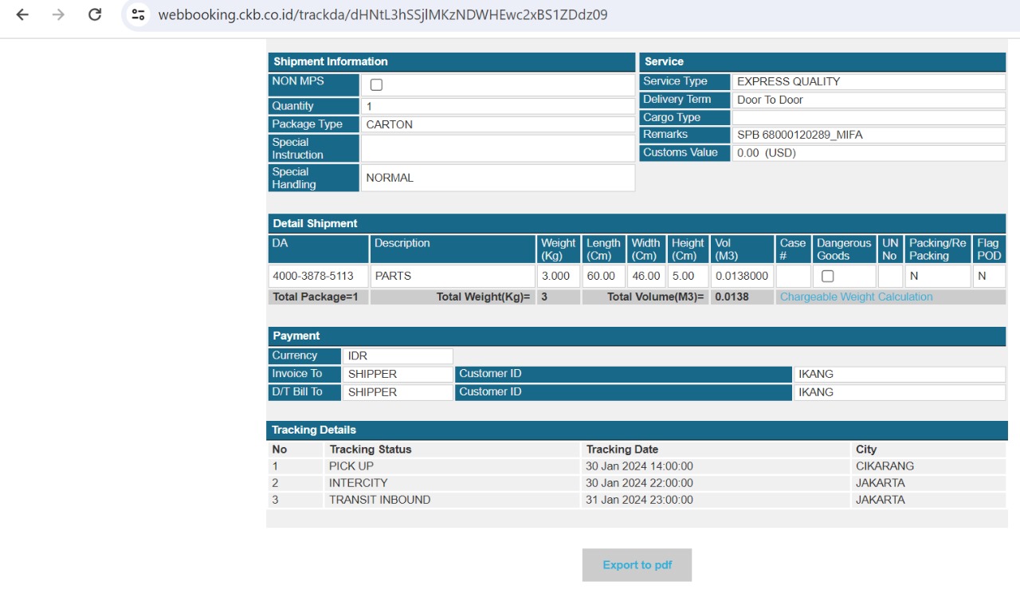1020x605 pixels.
Task: Open site information icon in address bar
Action: tap(139, 14)
